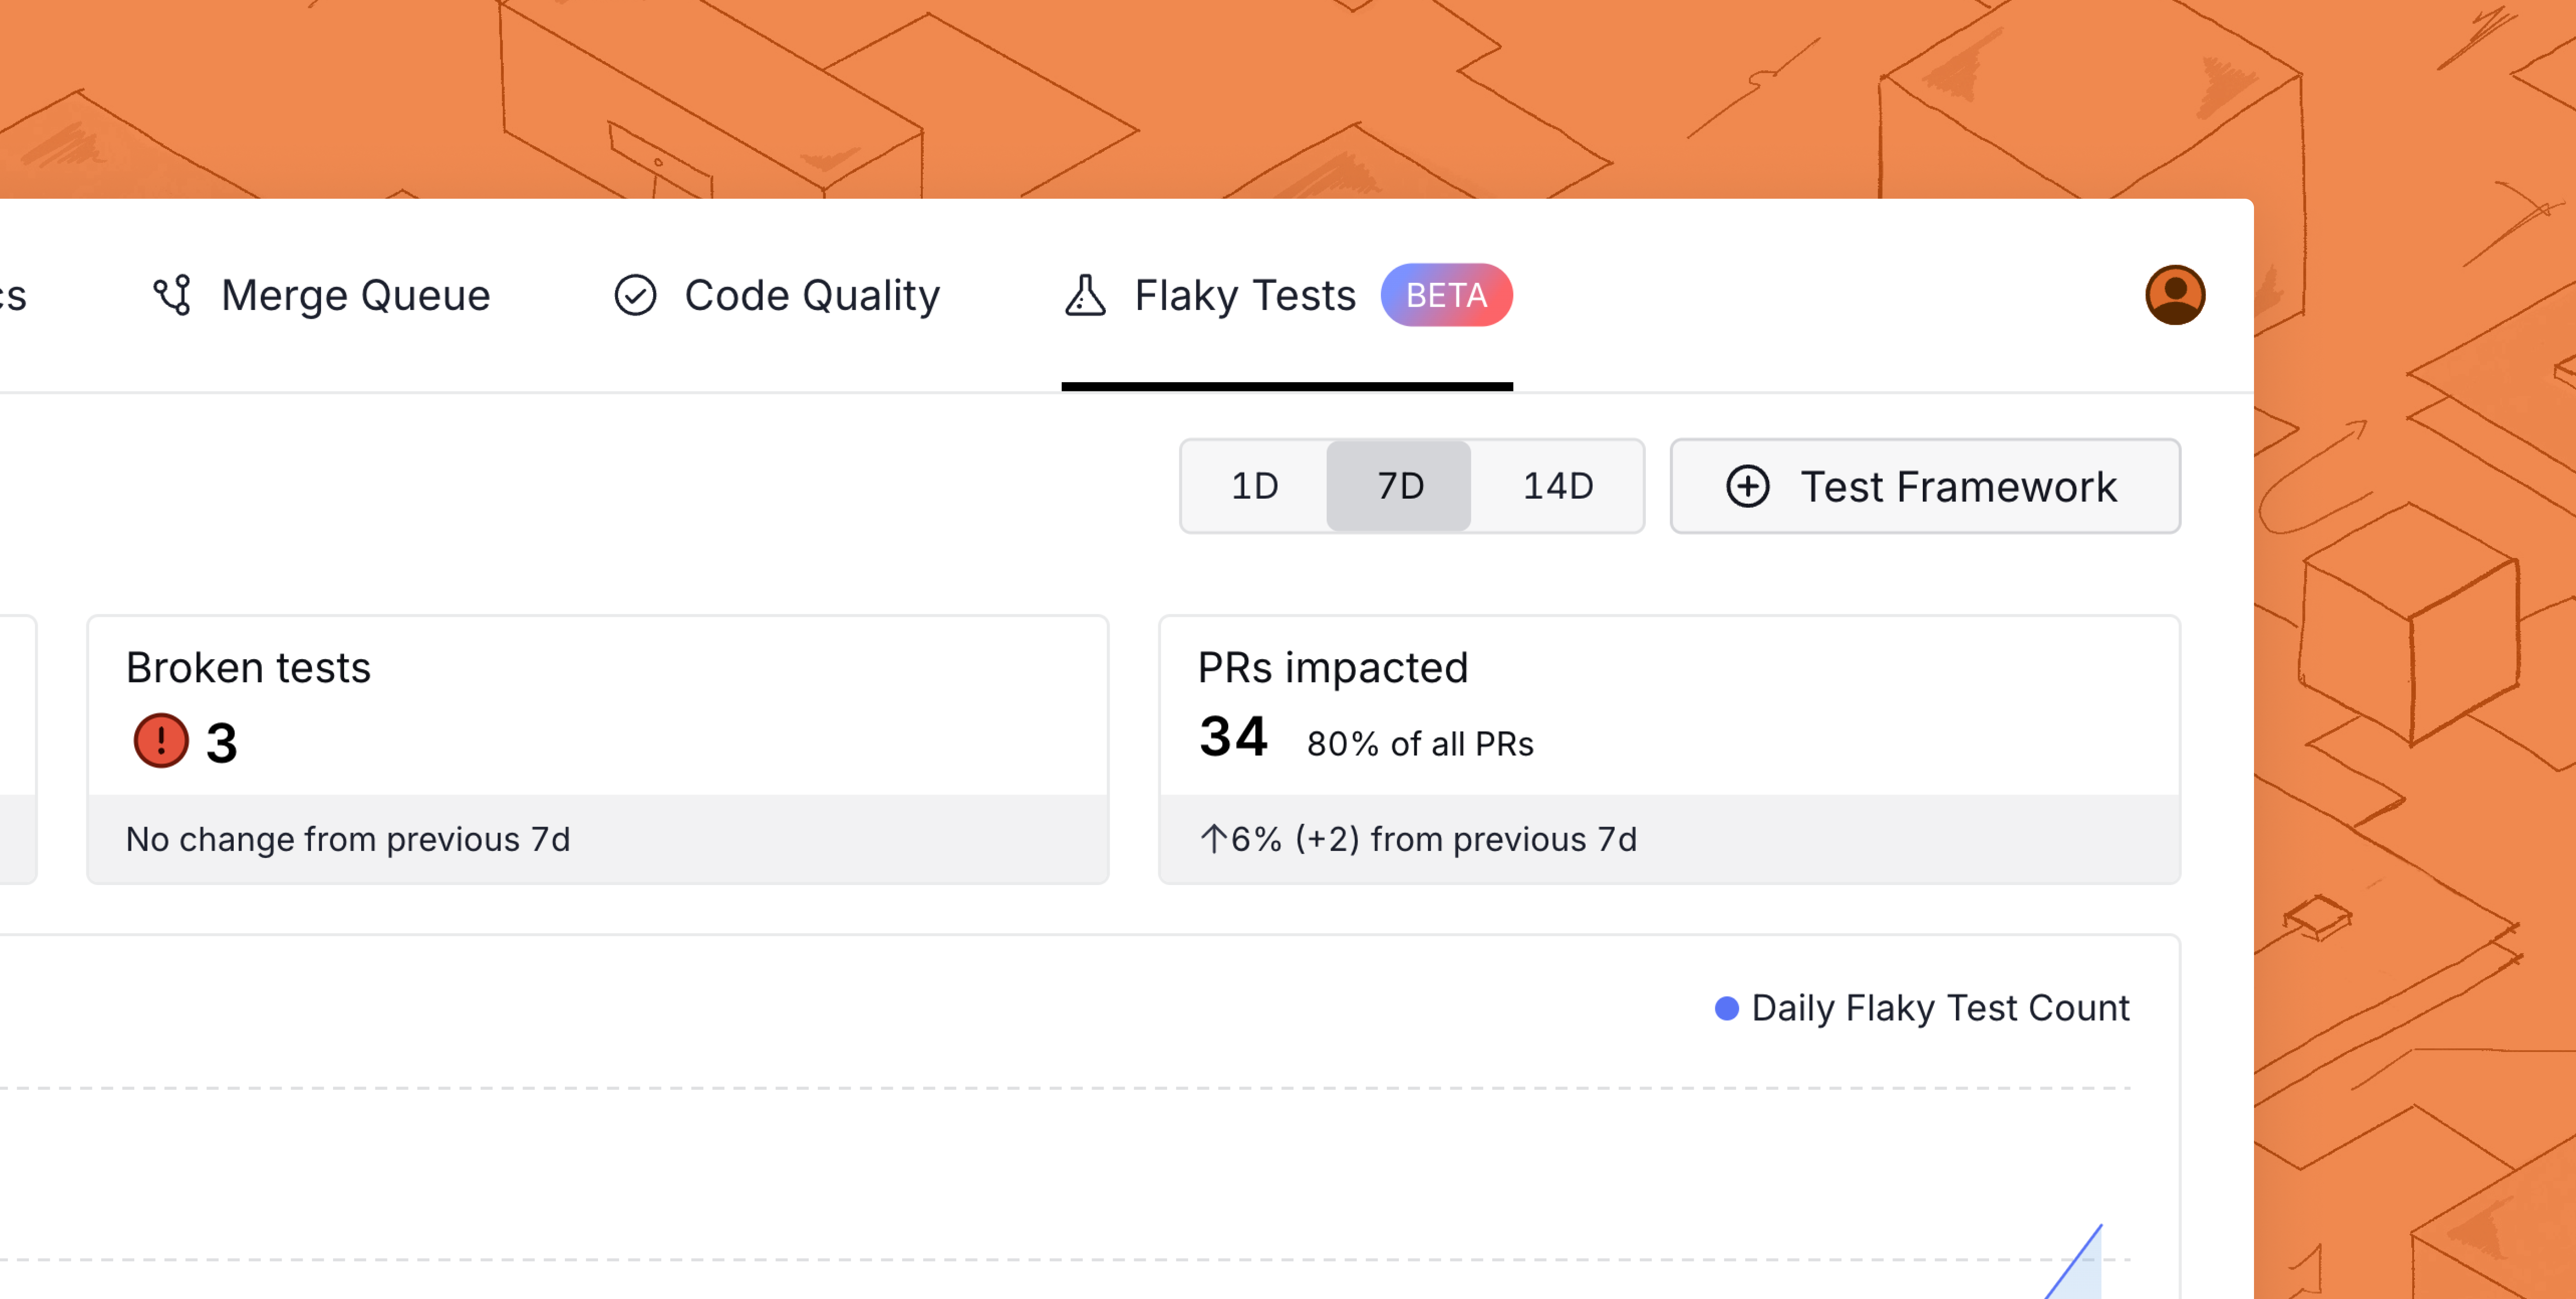The width and height of the screenshot is (2576, 1299).
Task: Click the Test Framework button
Action: pyautogui.click(x=1925, y=486)
